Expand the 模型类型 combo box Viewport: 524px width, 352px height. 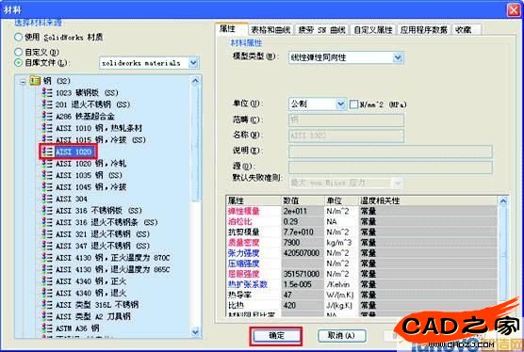click(x=398, y=57)
